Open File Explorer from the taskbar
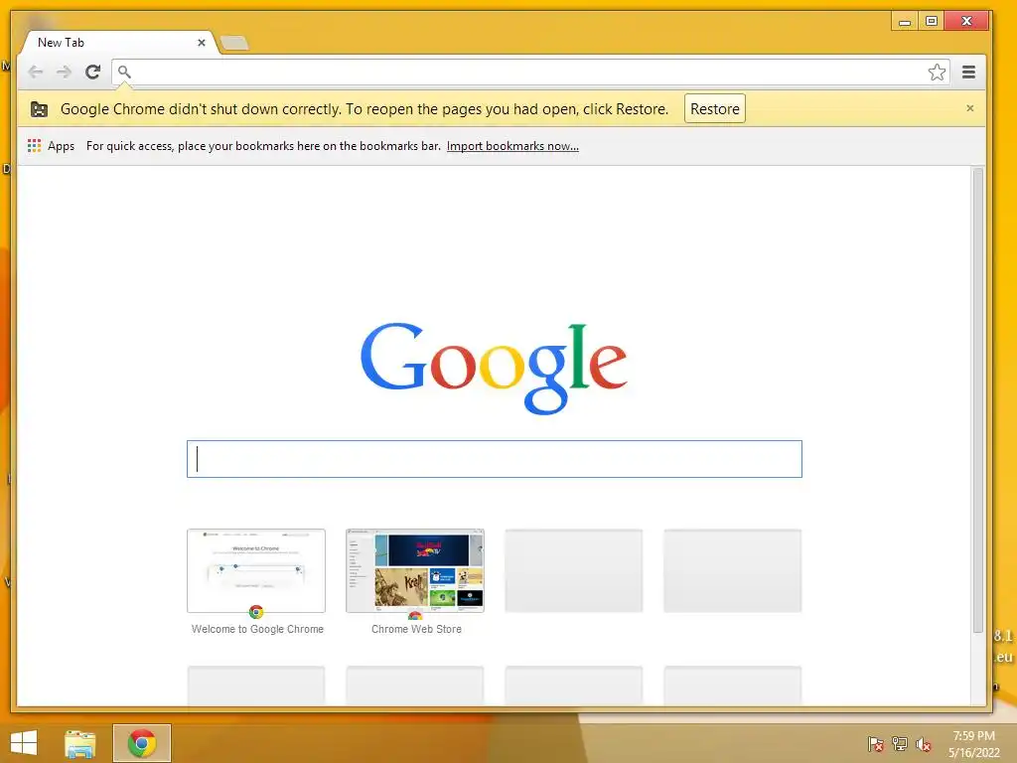This screenshot has height=763, width=1017. coord(79,743)
